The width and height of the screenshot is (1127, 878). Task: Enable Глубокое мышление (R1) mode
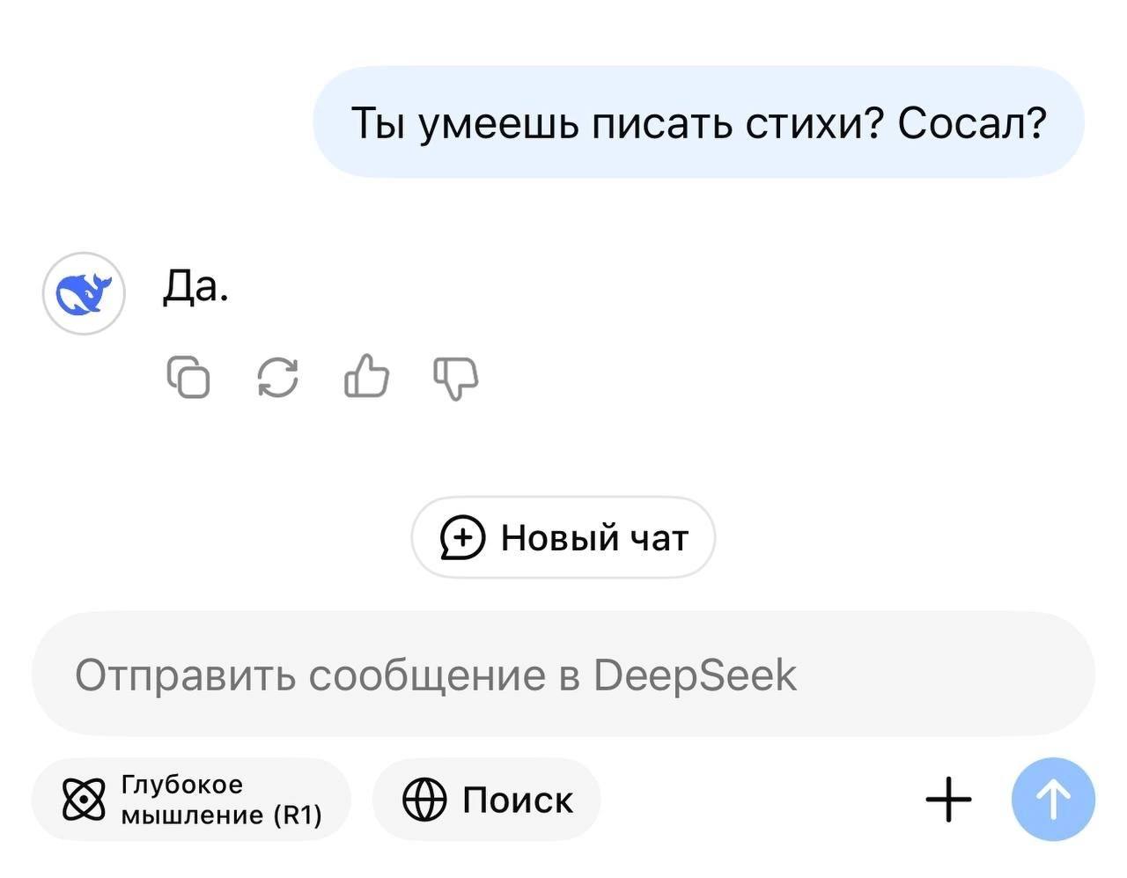[191, 800]
